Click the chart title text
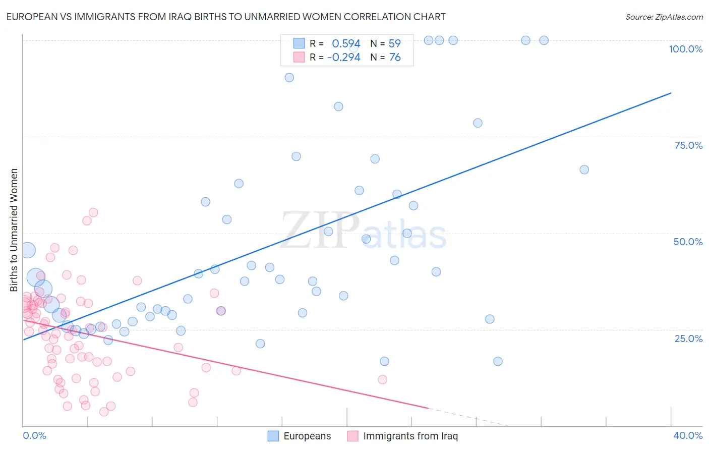709x450 pixels. (x=226, y=17)
